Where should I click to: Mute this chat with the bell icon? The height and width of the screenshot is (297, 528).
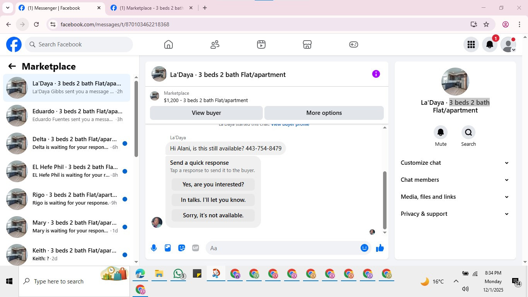pos(441,132)
